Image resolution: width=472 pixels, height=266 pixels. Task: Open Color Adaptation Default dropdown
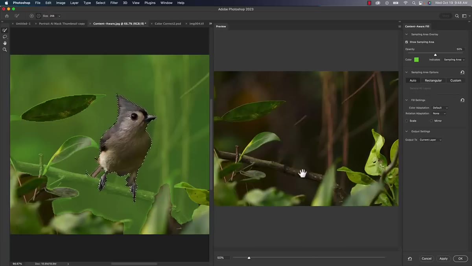(440, 108)
